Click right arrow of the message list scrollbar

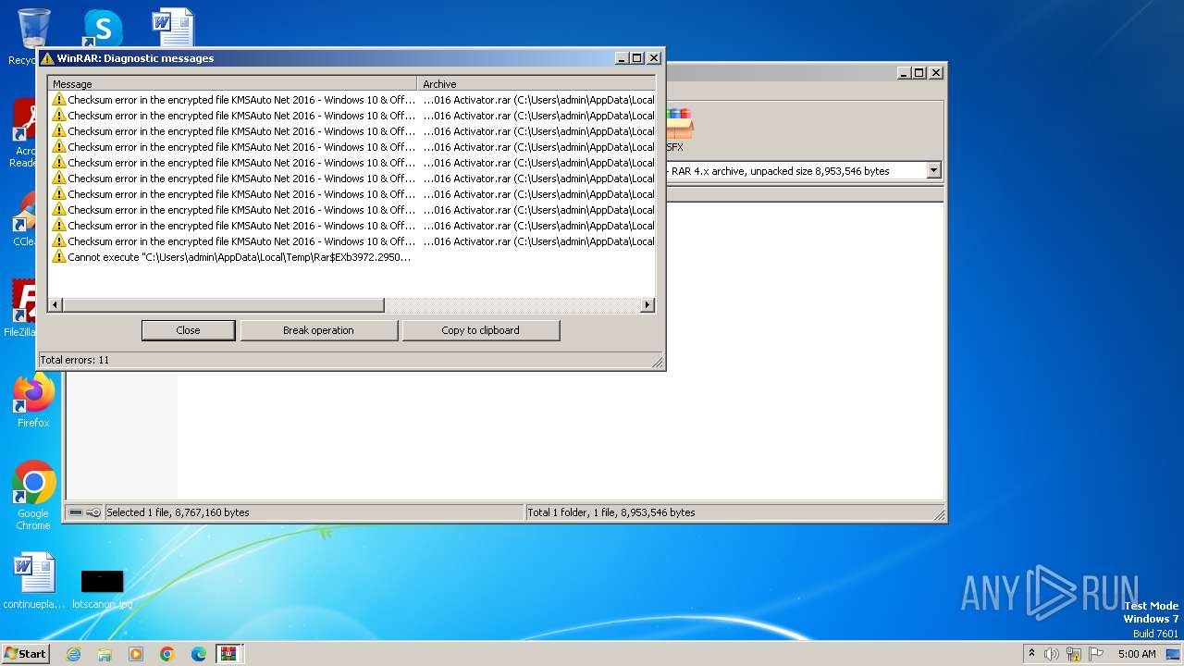647,305
